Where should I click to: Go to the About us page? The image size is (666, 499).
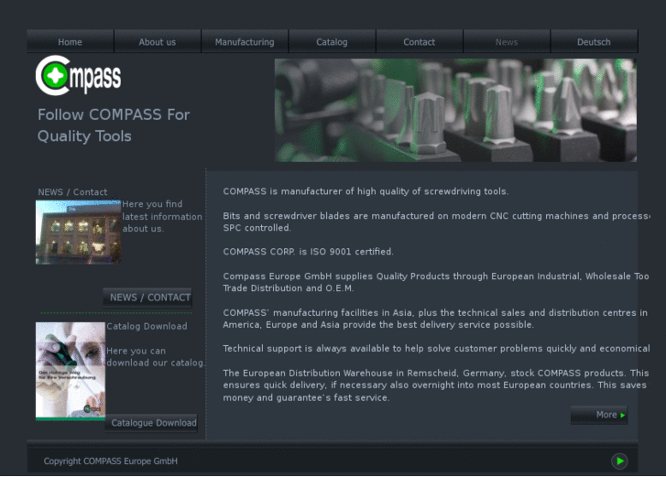pos(158,41)
